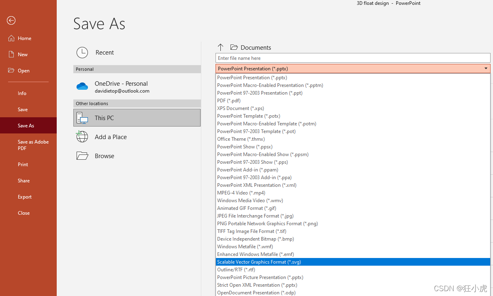
Task: Select This PC location
Action: [x=137, y=118]
